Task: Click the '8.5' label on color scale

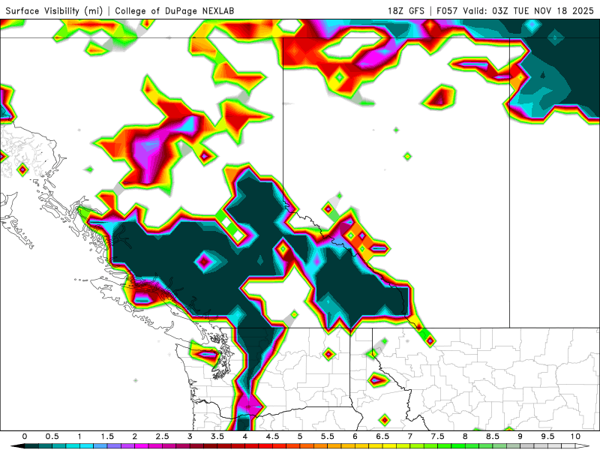Action: click(493, 436)
